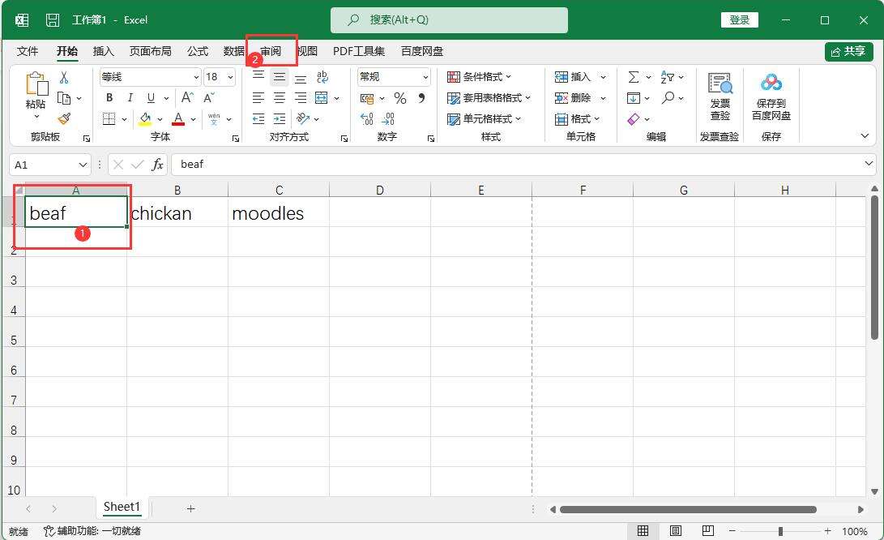Click the increase font size icon
The image size is (884, 540).
pyautogui.click(x=187, y=98)
